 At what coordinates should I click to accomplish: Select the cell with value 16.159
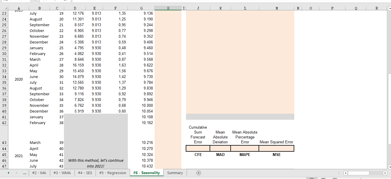coord(75,65)
